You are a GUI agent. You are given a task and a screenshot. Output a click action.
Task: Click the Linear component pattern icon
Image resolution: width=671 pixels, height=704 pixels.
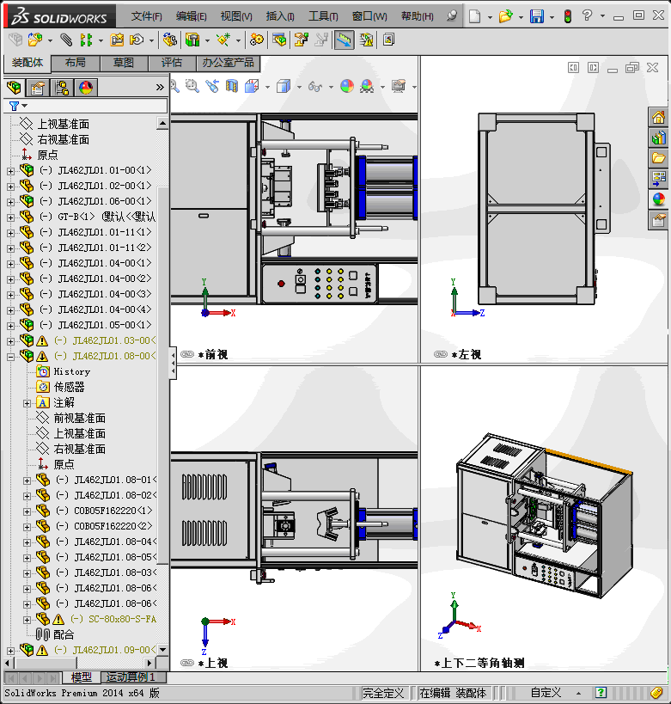[86, 40]
